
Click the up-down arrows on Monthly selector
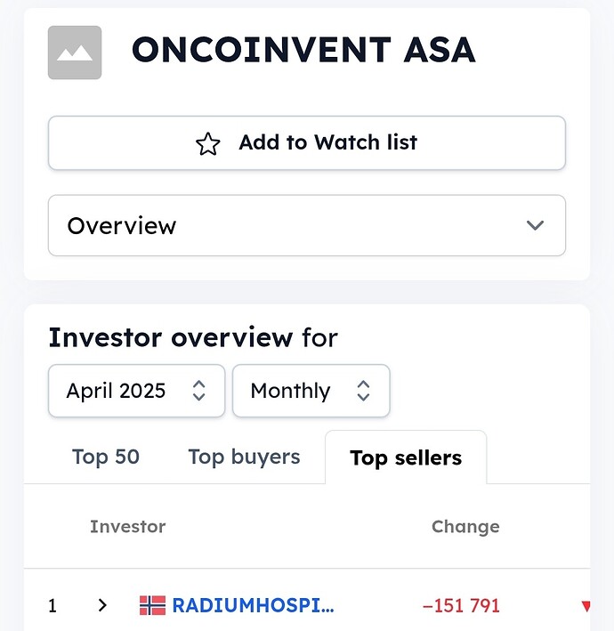pyautogui.click(x=363, y=391)
